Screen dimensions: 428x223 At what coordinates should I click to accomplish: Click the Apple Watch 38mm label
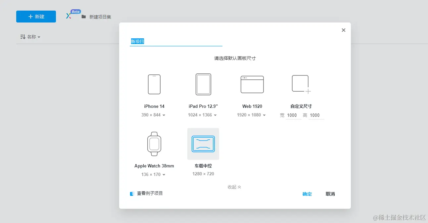(x=154, y=166)
